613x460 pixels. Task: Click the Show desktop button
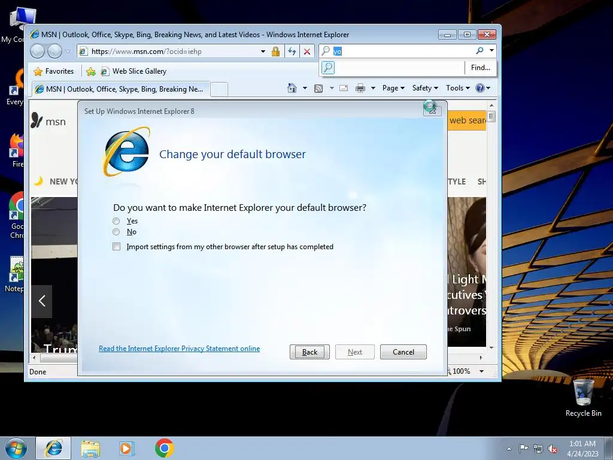609,448
